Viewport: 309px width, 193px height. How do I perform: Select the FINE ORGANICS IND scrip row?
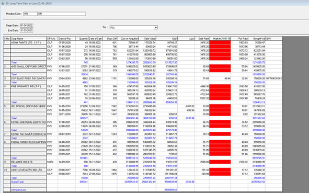(28, 86)
